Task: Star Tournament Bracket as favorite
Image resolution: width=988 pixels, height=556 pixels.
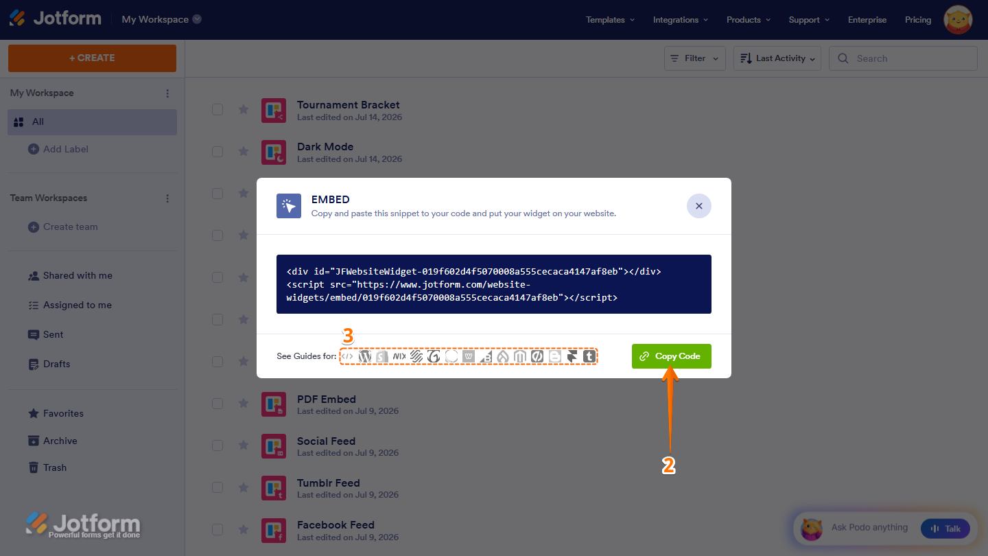Action: 243,109
